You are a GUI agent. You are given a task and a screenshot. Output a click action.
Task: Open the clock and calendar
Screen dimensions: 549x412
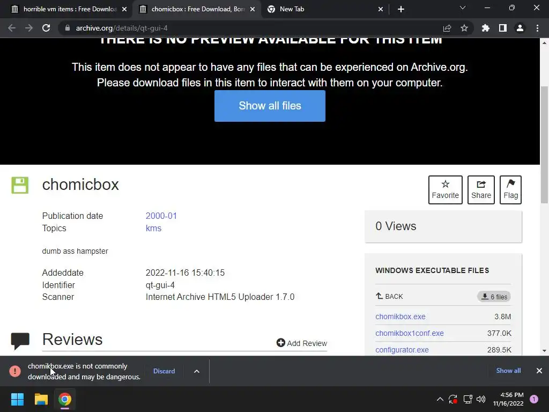point(508,399)
